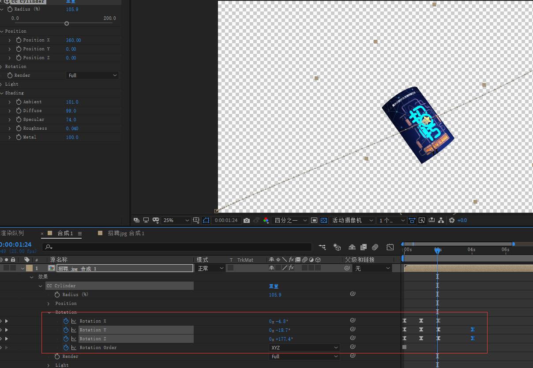This screenshot has height=368, width=533.
Task: Expand the Position group in timeline
Action: [x=49, y=304]
